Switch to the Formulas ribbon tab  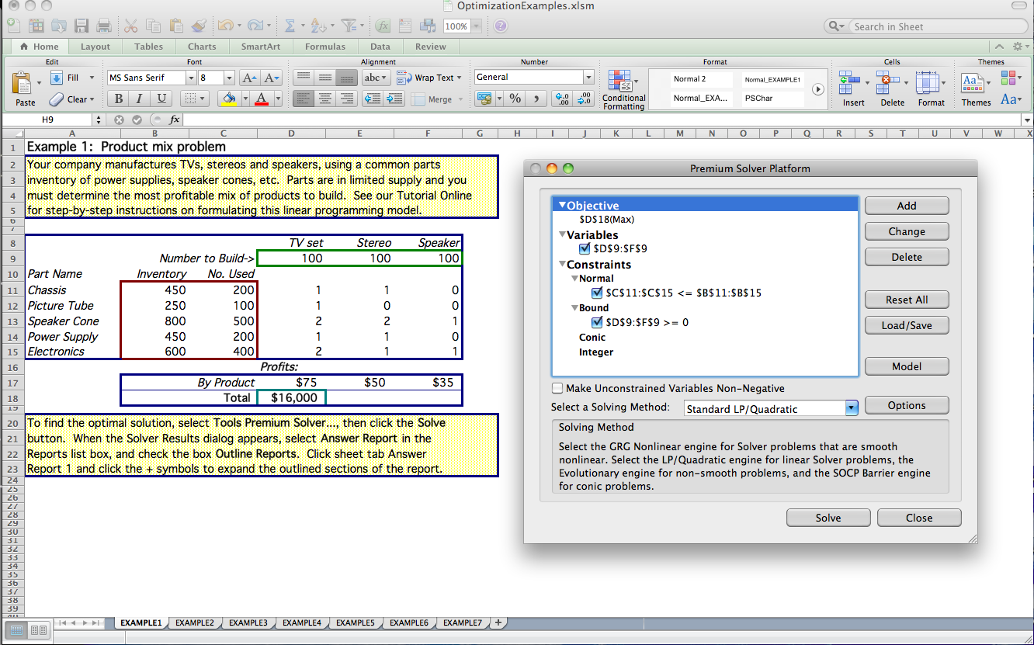(324, 47)
